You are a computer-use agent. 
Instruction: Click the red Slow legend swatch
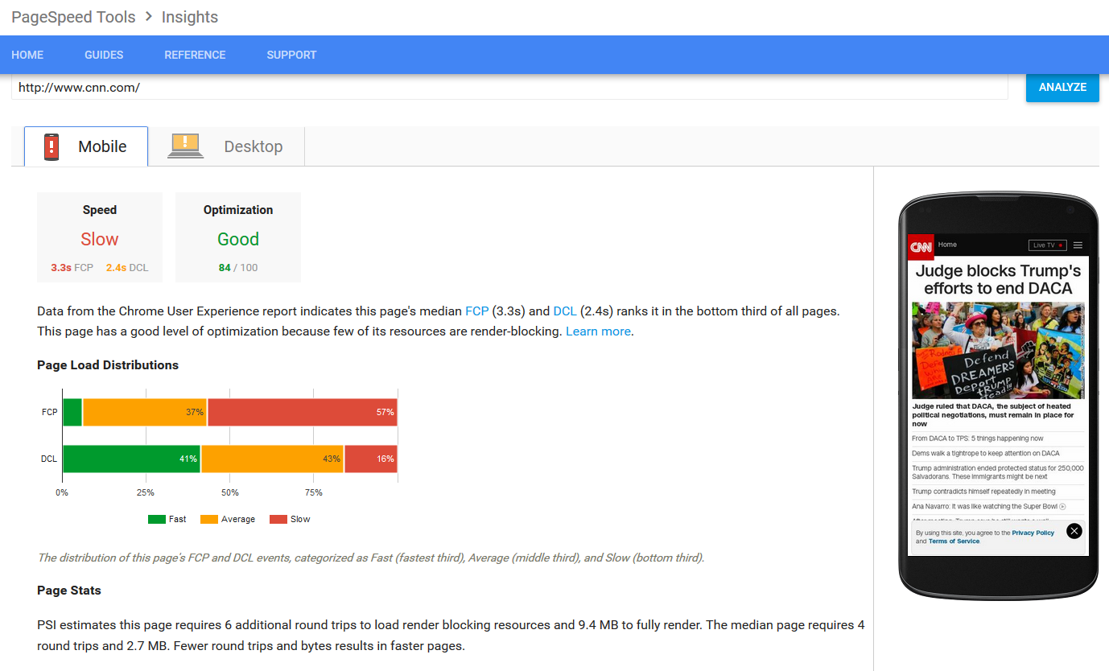[x=278, y=520]
